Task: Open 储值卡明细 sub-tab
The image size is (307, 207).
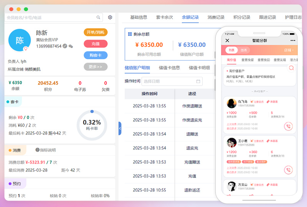Action: coord(199,68)
